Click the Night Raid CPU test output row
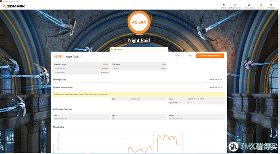Viewport: 280px width, 154px height. (81, 119)
